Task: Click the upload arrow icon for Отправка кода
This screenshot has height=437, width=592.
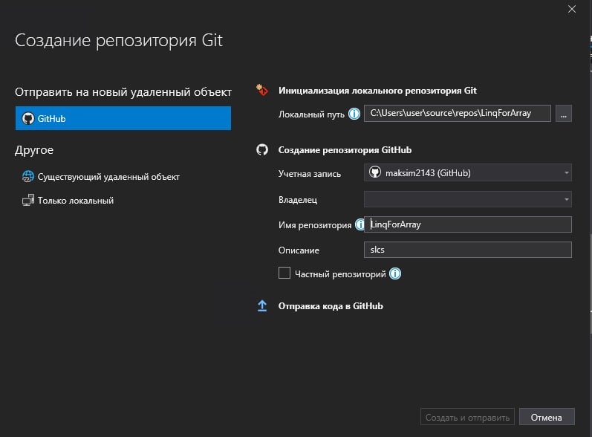Action: [262, 305]
